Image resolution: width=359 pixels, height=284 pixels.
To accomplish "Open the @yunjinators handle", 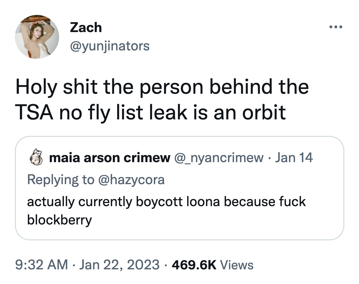I will pyautogui.click(x=110, y=46).
